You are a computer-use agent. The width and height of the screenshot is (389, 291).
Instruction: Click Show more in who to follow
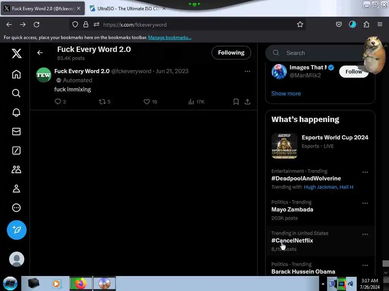point(286,94)
